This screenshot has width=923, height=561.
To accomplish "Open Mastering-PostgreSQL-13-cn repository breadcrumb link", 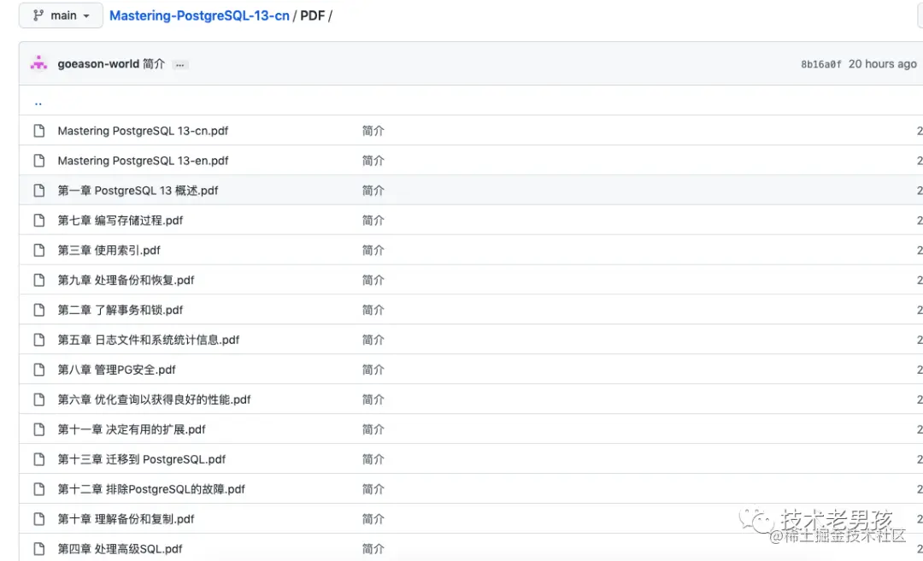I will point(199,16).
